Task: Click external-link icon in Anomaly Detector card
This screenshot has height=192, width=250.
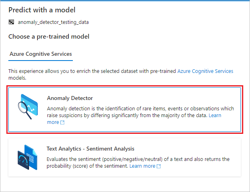Action: click(62, 123)
